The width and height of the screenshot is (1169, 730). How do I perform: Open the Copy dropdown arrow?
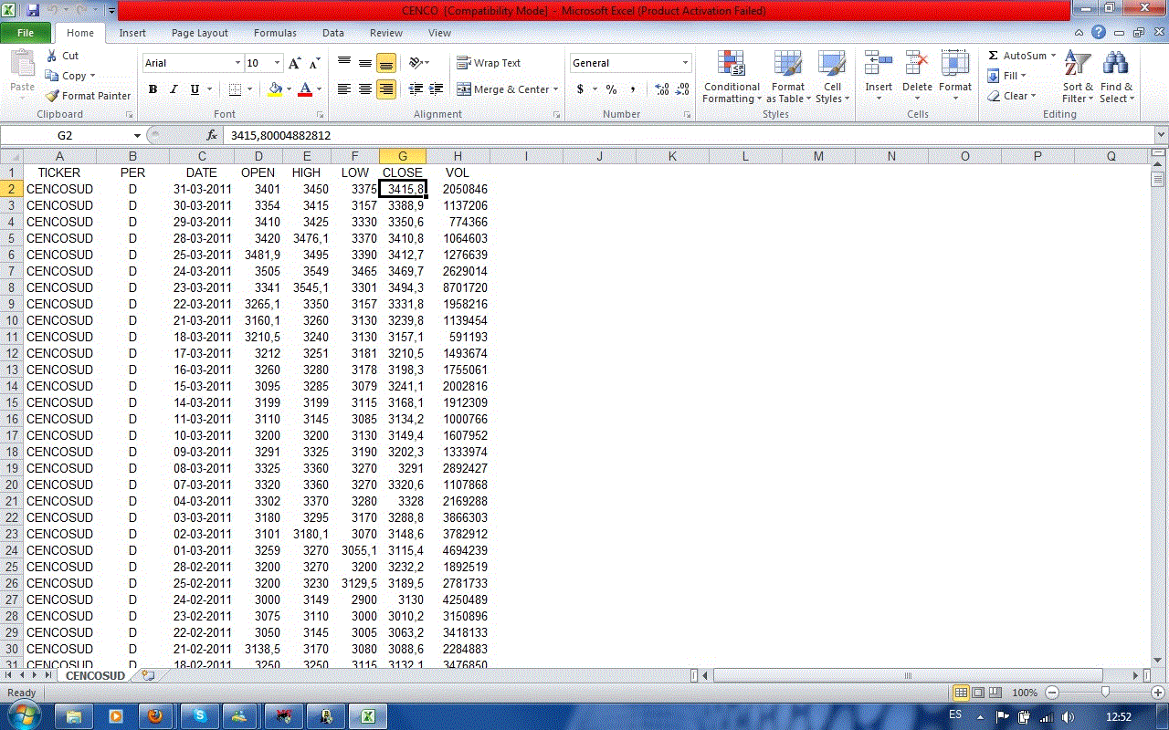(x=92, y=76)
